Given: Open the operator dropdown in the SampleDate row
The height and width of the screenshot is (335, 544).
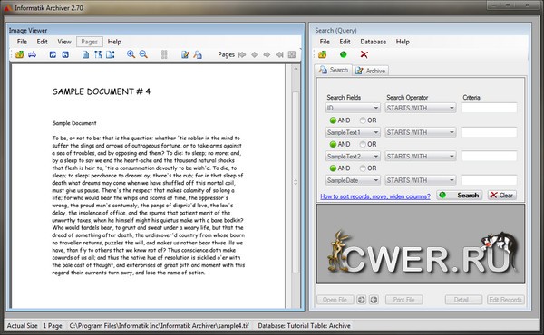Looking at the screenshot, I should (x=421, y=180).
